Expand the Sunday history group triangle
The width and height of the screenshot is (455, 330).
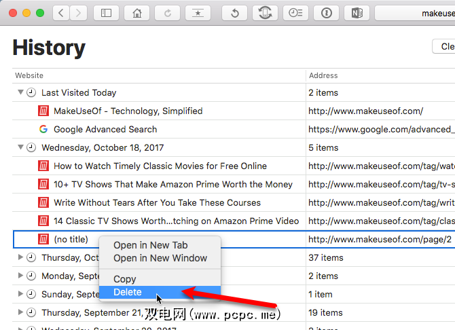click(x=20, y=295)
